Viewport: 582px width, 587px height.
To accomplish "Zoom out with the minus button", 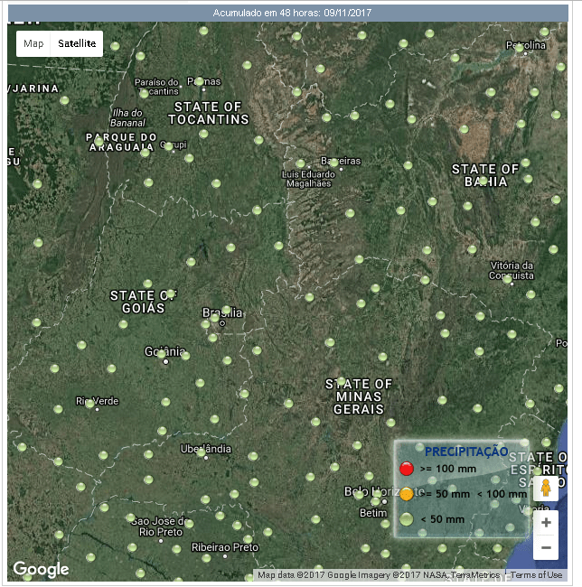I will (x=545, y=547).
